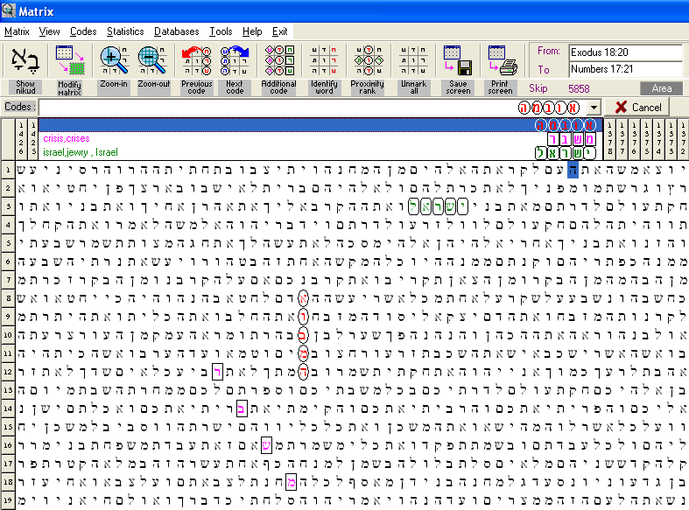689x510 pixels.
Task: Select the 'israel,jewry , Israel' code row
Action: click(x=320, y=152)
